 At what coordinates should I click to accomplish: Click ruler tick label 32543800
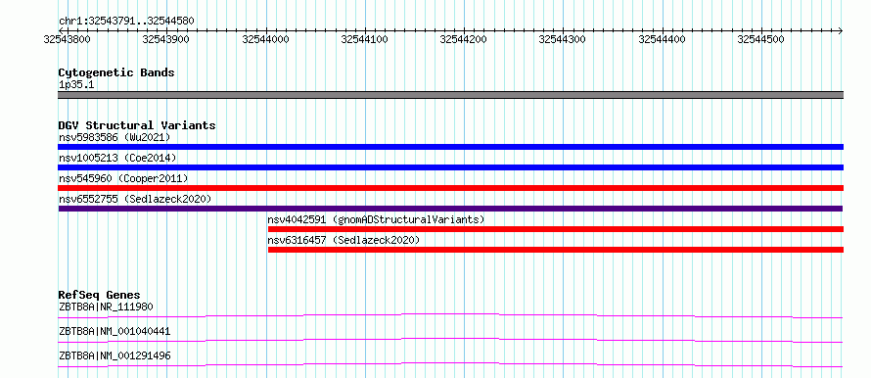point(67,39)
